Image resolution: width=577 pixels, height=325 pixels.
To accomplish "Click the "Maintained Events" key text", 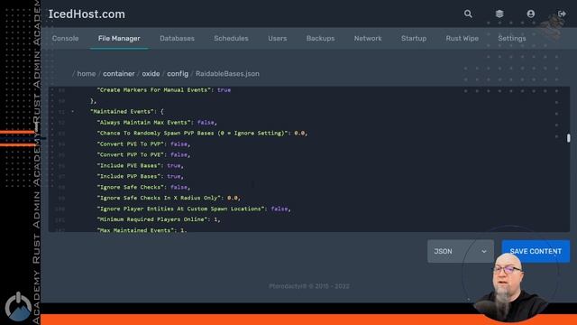I will pos(124,111).
